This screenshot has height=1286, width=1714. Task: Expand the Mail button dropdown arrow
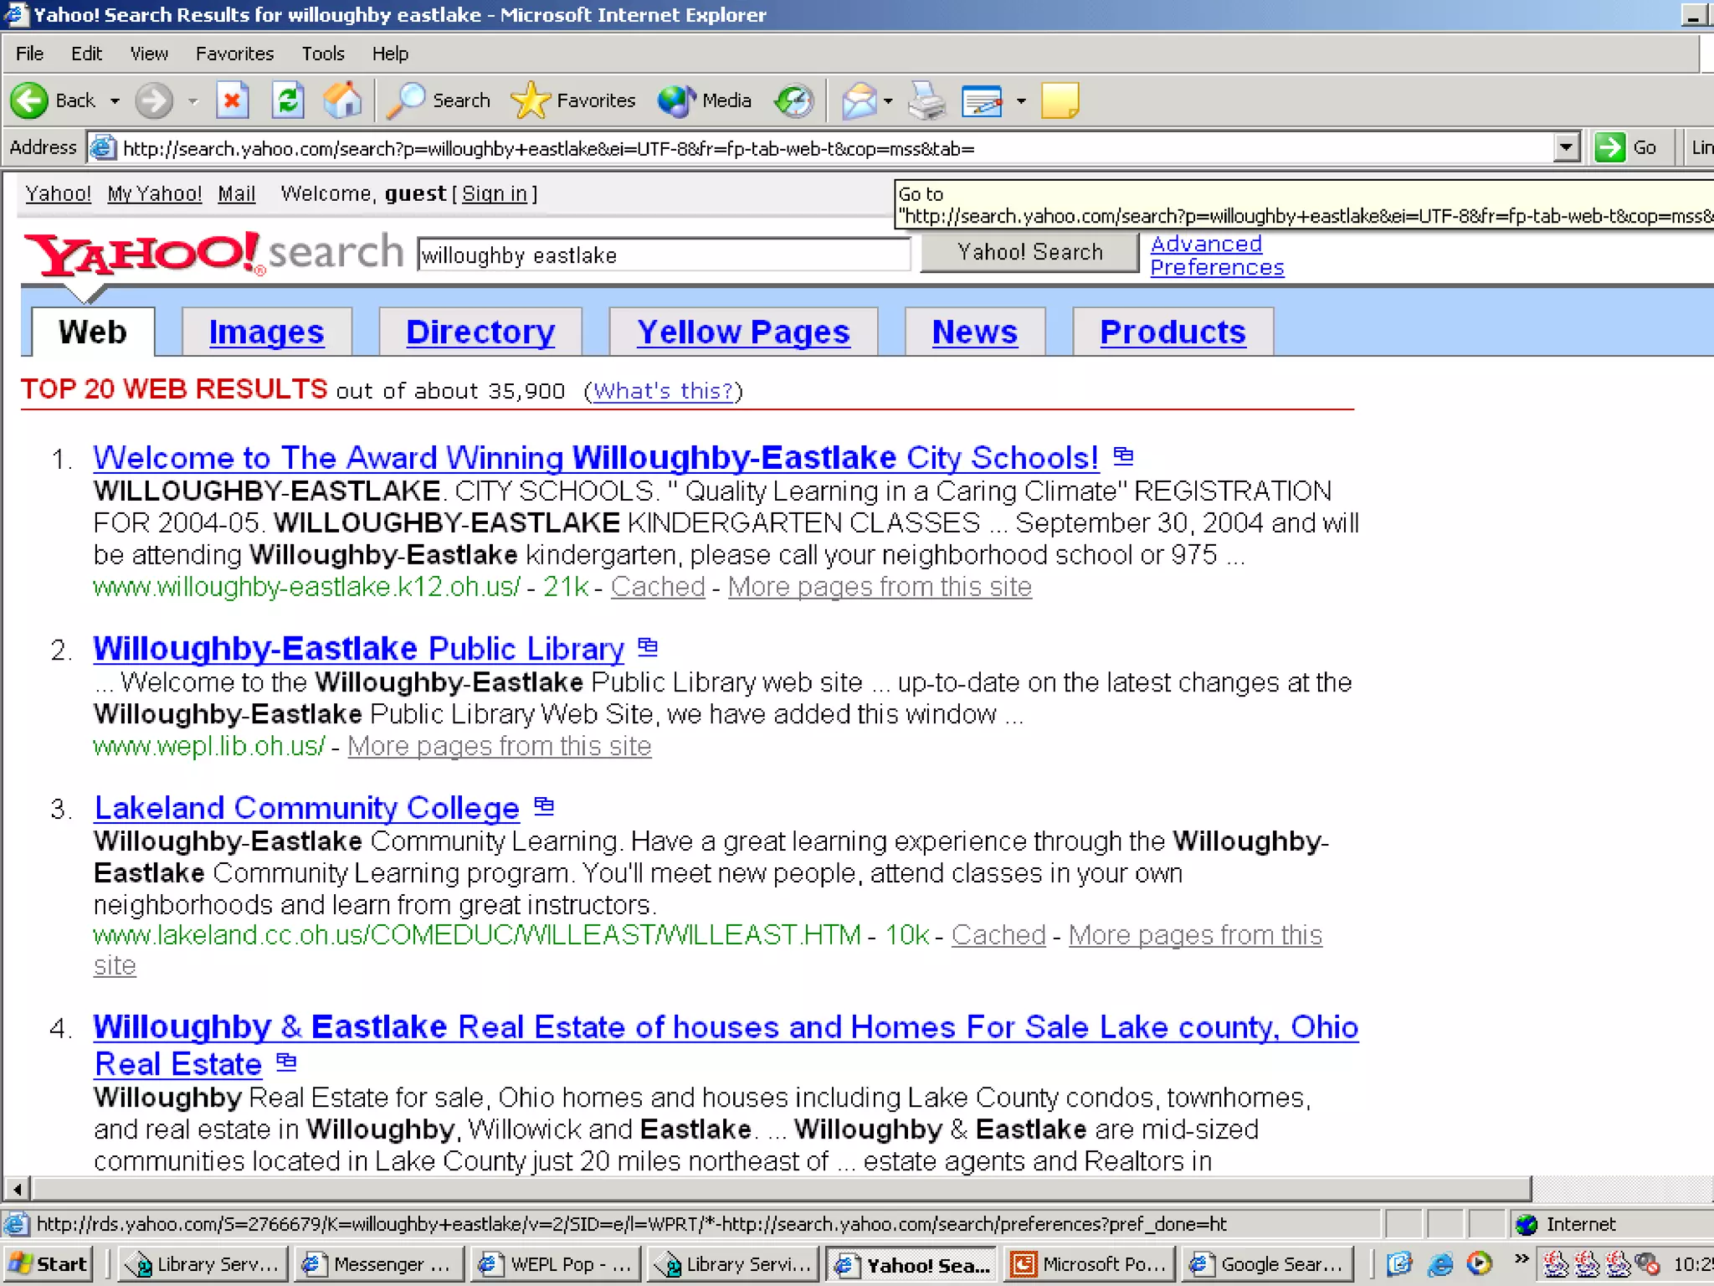click(x=888, y=101)
